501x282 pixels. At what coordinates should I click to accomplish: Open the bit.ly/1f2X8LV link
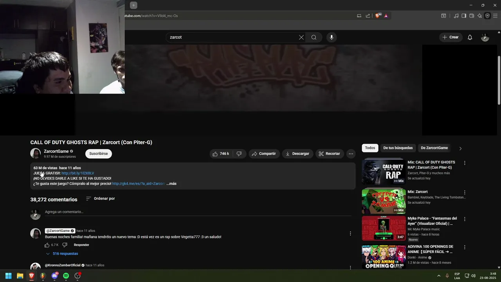tap(77, 173)
